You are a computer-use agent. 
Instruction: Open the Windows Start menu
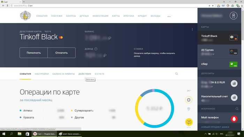(x=4, y=134)
